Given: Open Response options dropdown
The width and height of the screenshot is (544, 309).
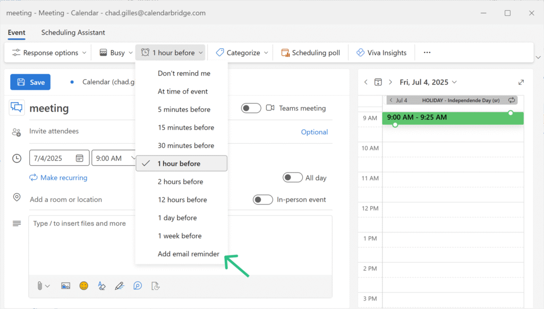Looking at the screenshot, I should [x=49, y=53].
